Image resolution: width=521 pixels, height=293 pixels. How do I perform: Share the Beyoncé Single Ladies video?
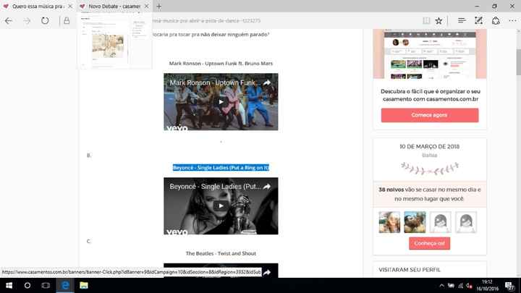(x=267, y=187)
